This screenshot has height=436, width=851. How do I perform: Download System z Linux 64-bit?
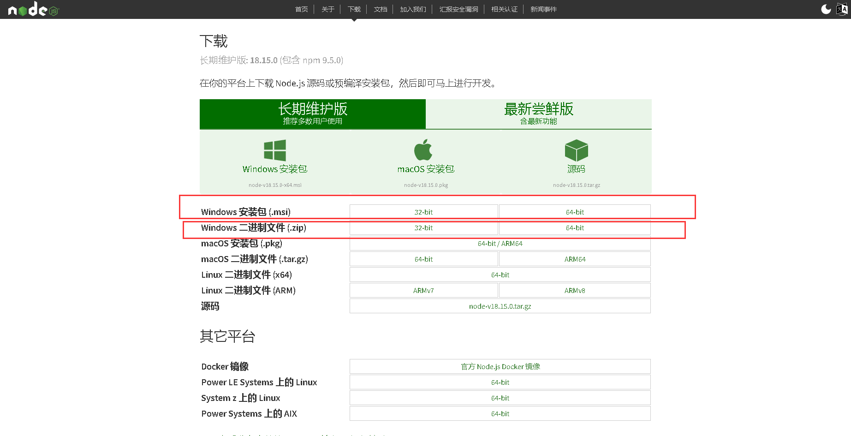tap(500, 398)
